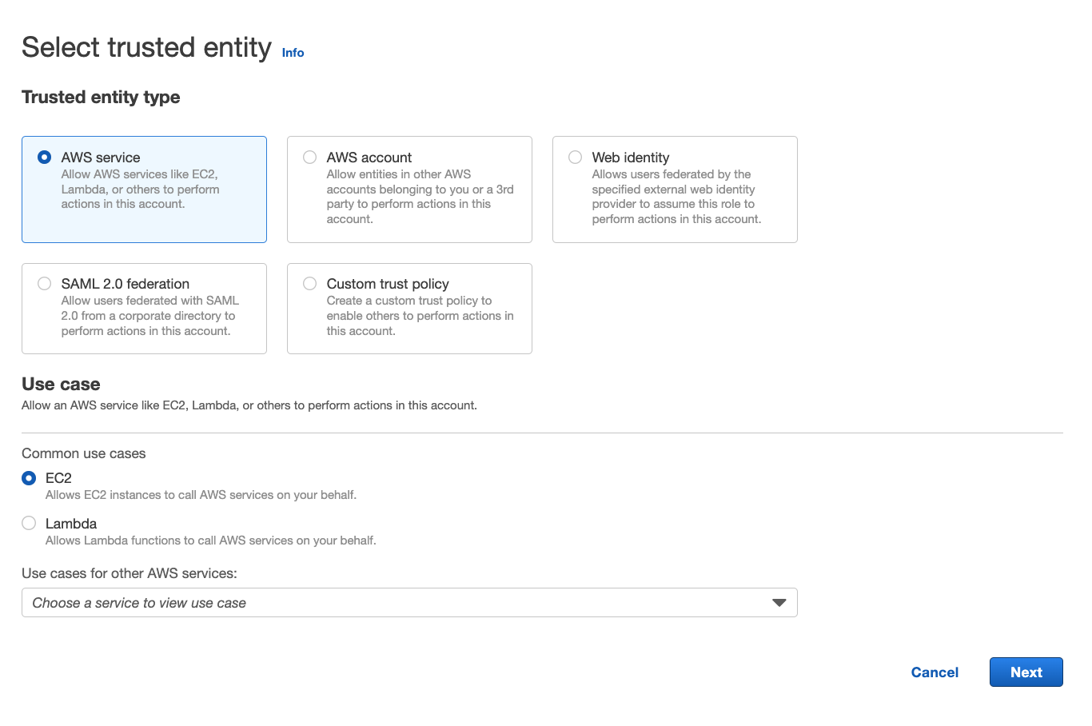Click 'Allows EC2 instances to call AWS services' description
This screenshot has height=726, width=1092.
(x=201, y=495)
